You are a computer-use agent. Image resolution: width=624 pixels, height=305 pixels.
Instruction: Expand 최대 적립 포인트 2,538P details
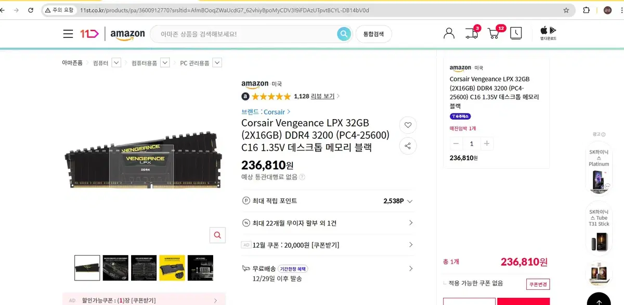(328, 201)
